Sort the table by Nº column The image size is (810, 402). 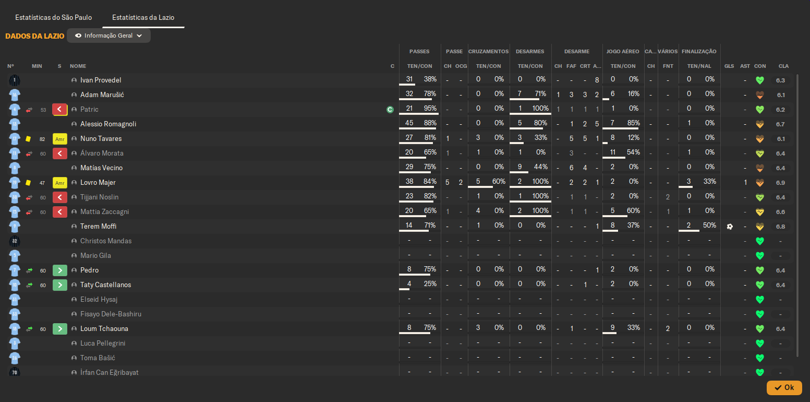(10, 66)
